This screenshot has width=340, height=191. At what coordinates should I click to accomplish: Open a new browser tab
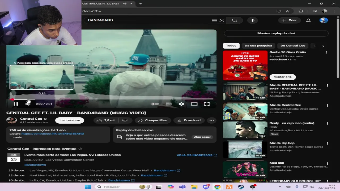141,3
